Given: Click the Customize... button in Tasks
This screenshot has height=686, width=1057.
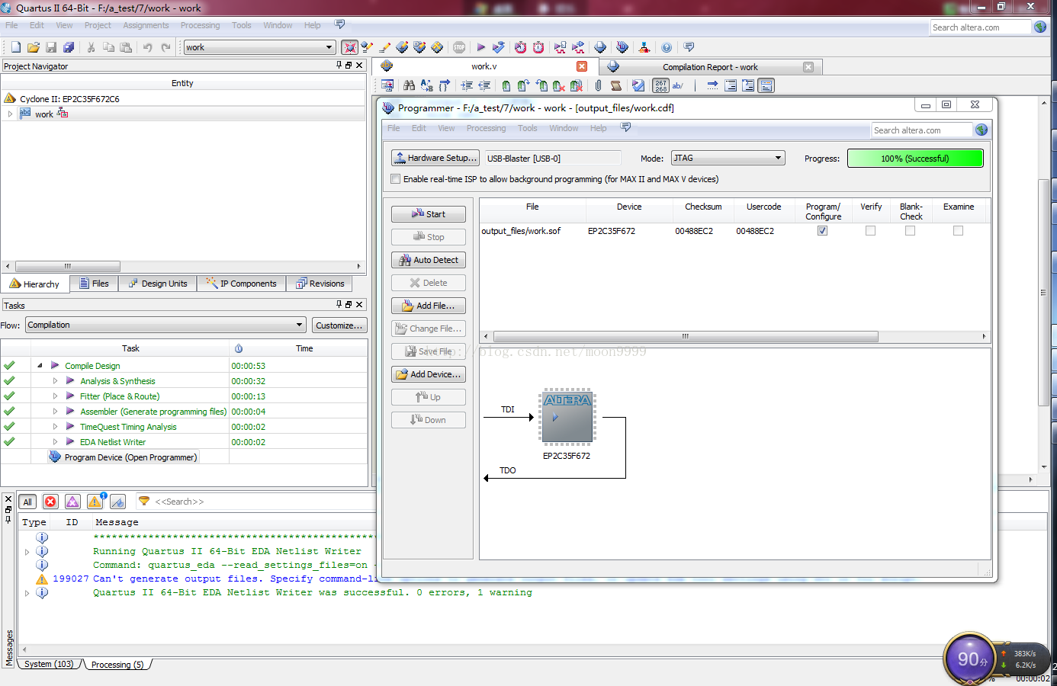Looking at the screenshot, I should tap(339, 325).
